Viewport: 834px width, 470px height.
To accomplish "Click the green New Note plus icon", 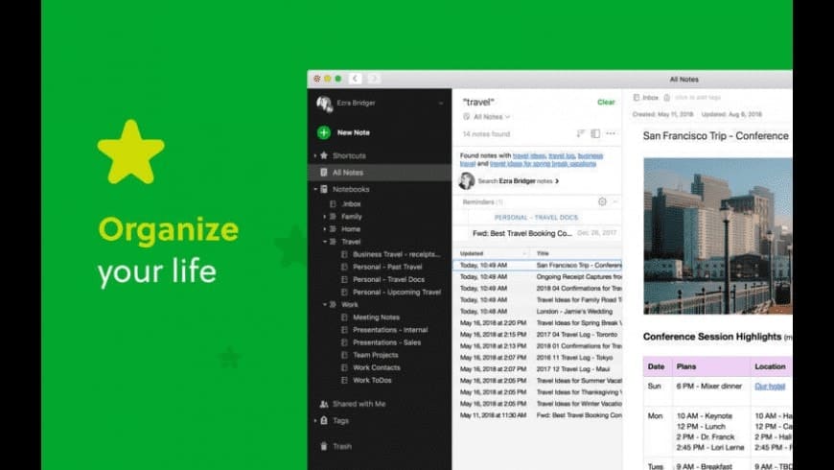I will coord(324,132).
